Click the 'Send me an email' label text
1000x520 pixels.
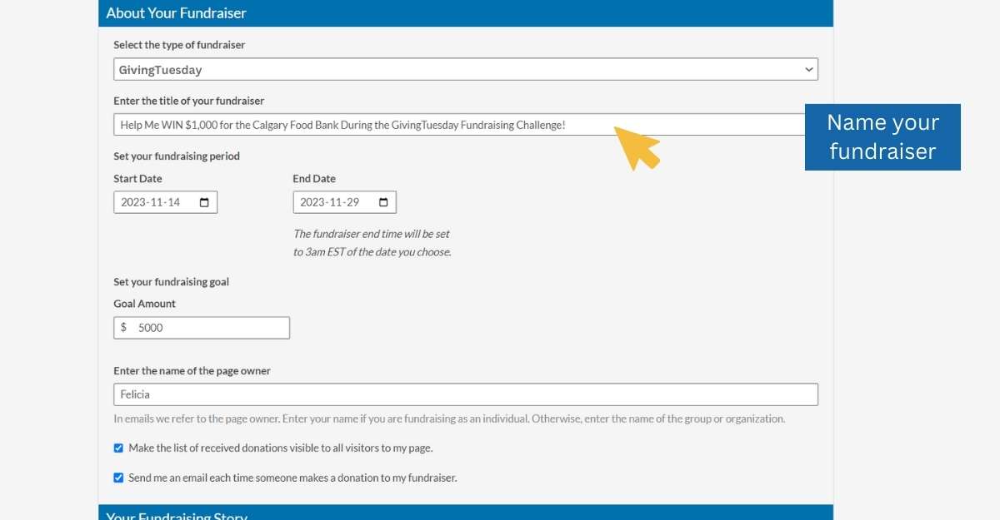click(292, 478)
